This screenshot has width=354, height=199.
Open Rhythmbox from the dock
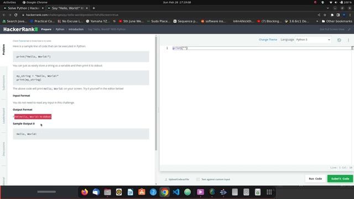[119, 192]
